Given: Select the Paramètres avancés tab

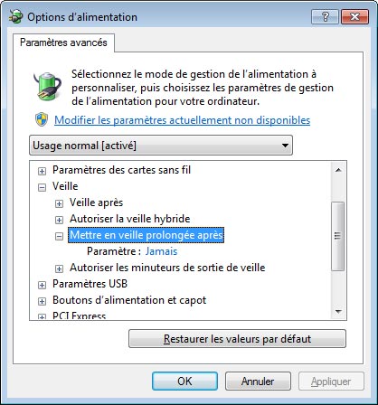Looking at the screenshot, I should point(63,42).
